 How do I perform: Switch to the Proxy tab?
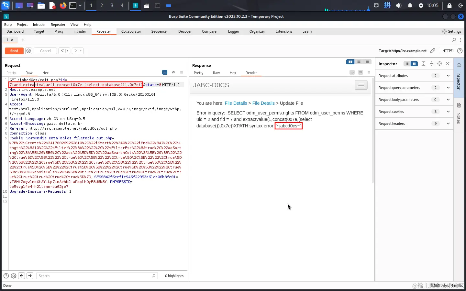click(59, 31)
